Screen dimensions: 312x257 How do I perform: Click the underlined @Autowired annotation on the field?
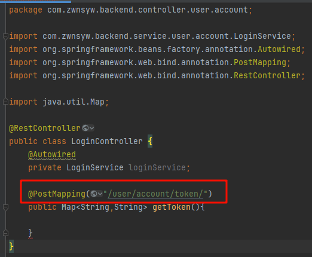coord(52,155)
